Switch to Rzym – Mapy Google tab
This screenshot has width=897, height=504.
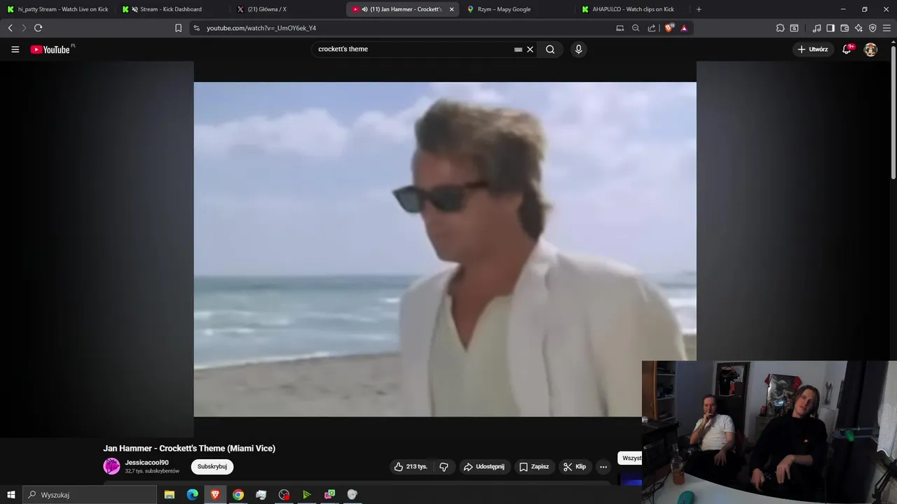point(517,9)
